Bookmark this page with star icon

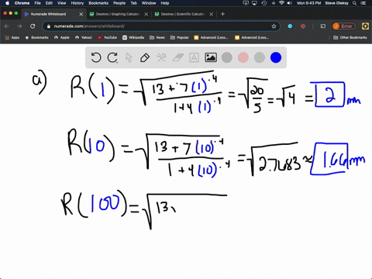click(274, 26)
